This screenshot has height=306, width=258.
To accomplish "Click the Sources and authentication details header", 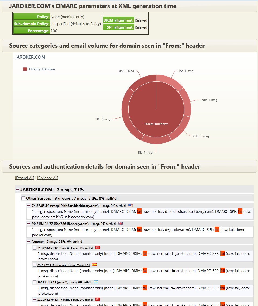I will [105, 166].
